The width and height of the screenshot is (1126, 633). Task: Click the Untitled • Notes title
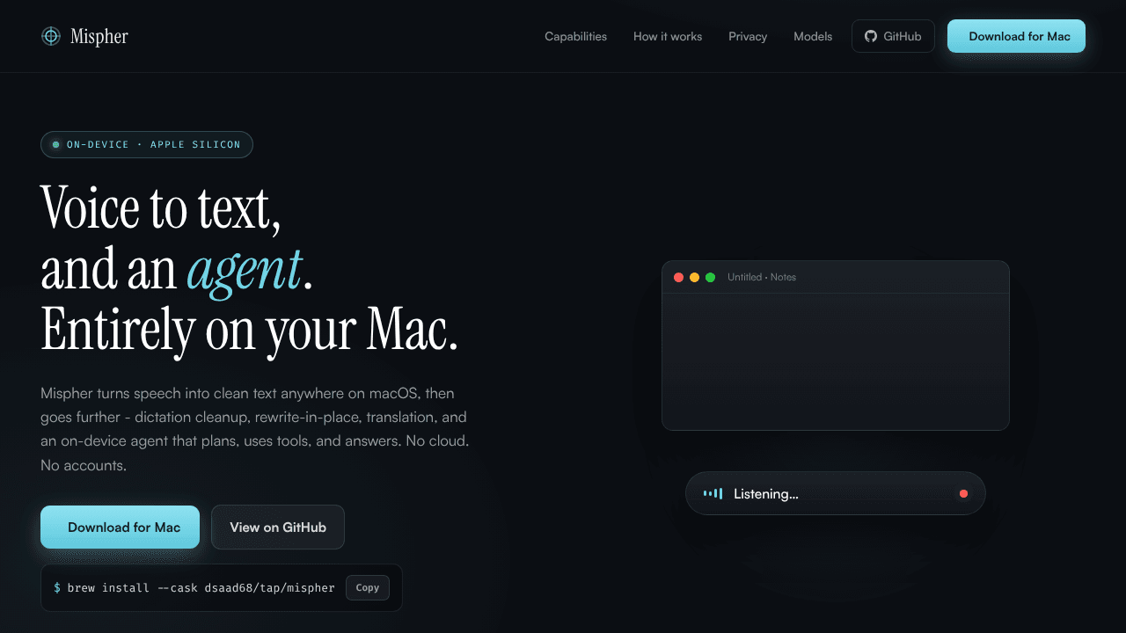pos(762,277)
